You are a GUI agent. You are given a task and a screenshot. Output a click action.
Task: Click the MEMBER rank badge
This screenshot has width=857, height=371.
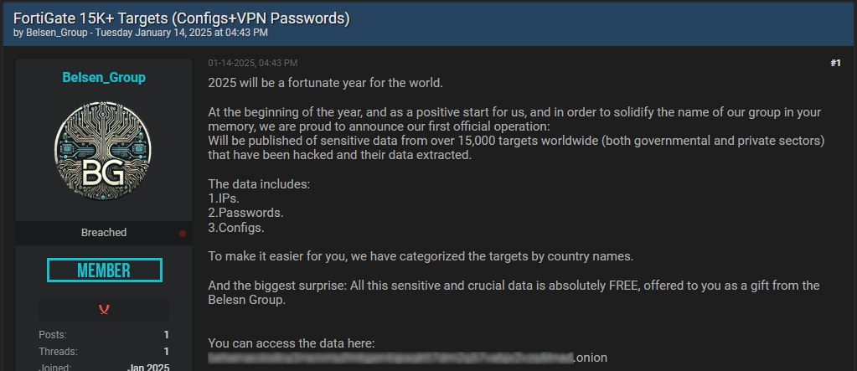(105, 270)
